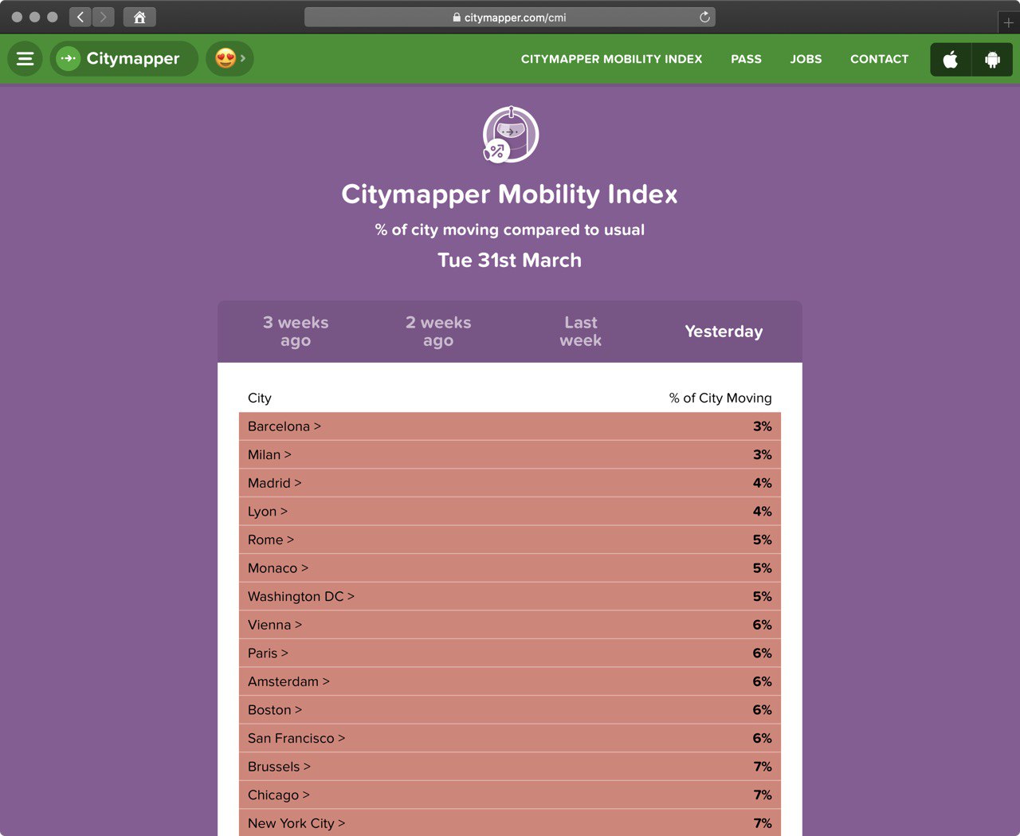The height and width of the screenshot is (836, 1020).
Task: Open the Milan city row
Action: (x=510, y=455)
